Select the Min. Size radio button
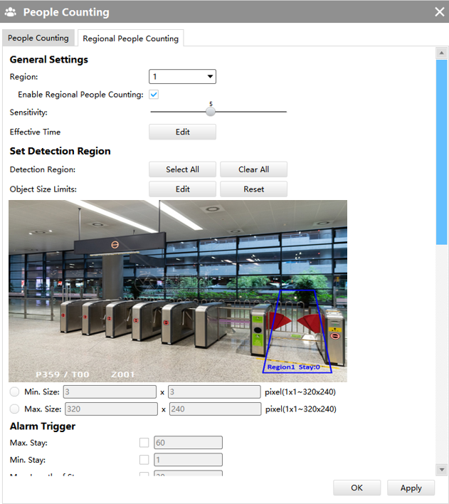This screenshot has width=449, height=504. 15,392
